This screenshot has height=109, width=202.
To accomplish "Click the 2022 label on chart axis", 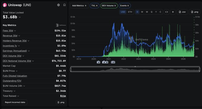I will pos(123,59).
